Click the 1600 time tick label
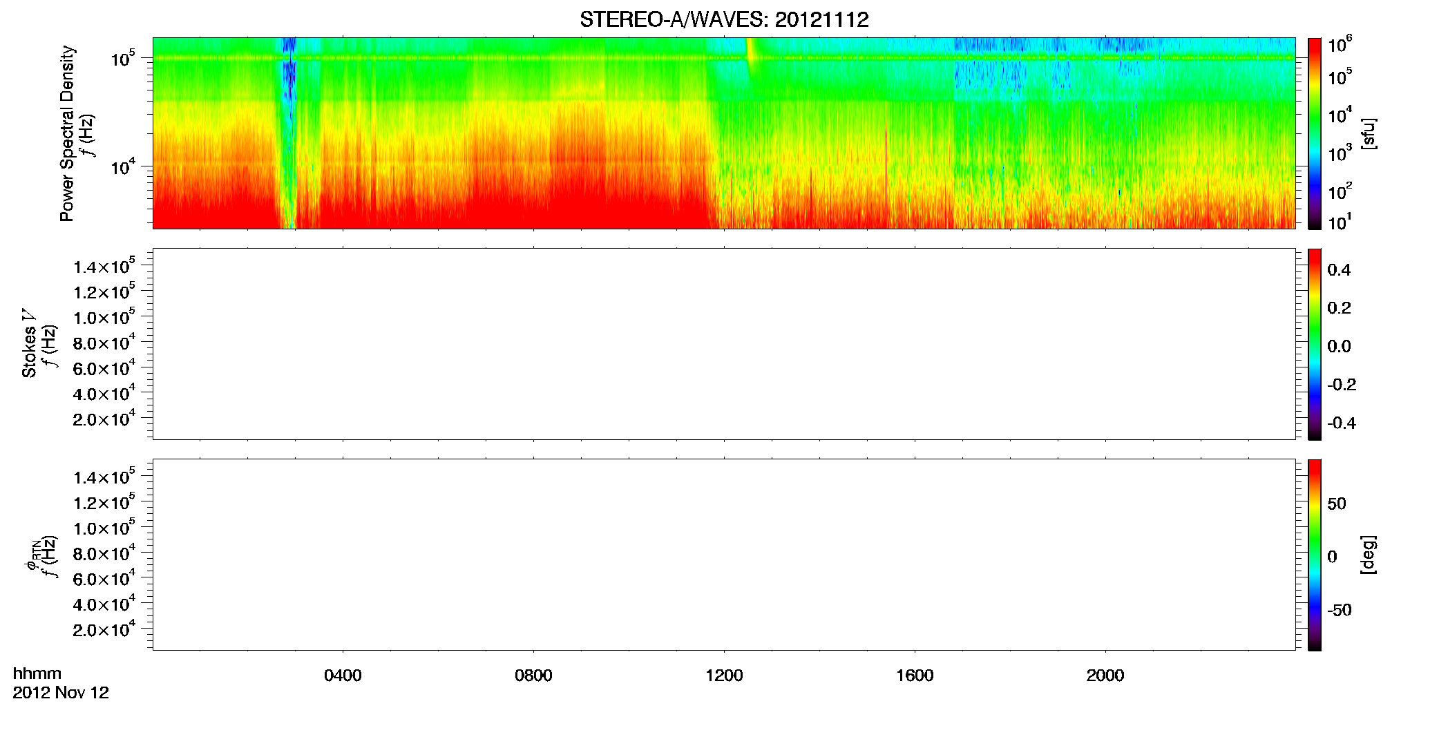1448x746 pixels. 915,676
